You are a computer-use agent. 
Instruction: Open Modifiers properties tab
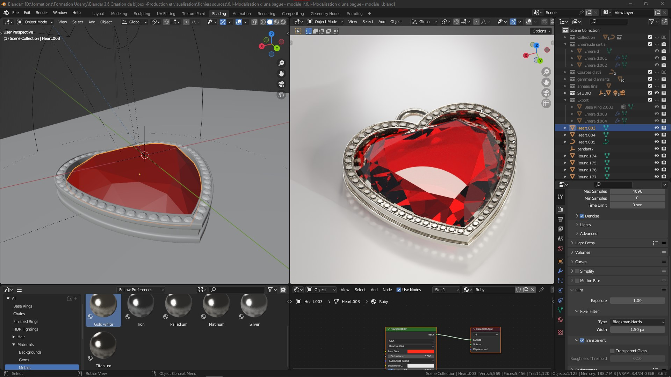click(x=560, y=271)
